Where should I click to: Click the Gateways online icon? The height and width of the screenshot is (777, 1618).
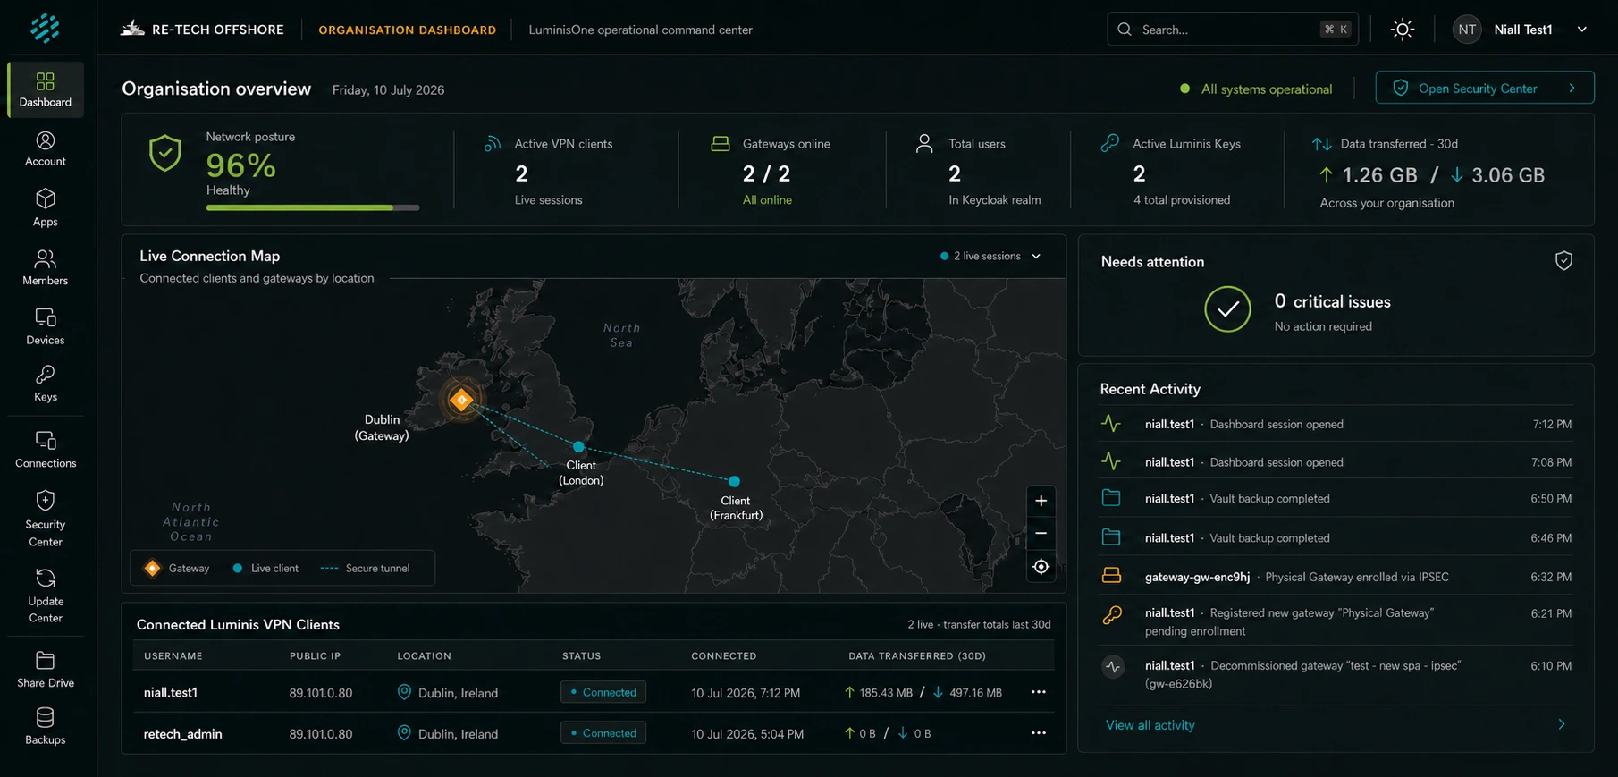pos(721,143)
